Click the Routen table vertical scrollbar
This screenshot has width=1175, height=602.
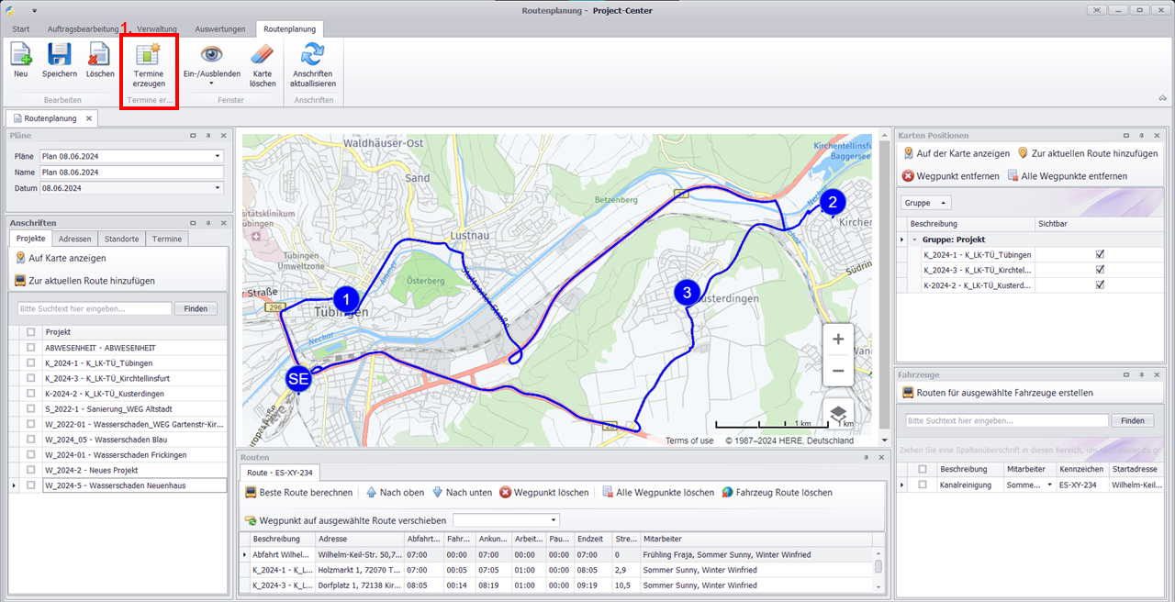click(x=878, y=566)
